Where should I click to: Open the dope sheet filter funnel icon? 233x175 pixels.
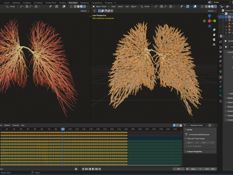[184, 125]
